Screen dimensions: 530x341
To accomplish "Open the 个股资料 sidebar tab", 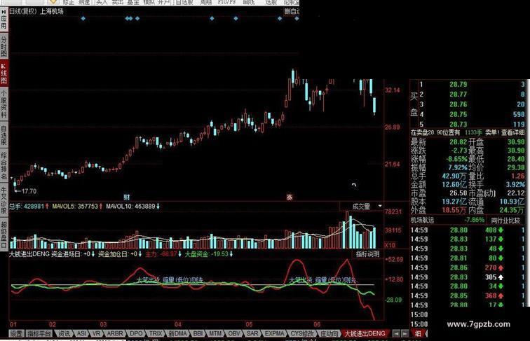I will coord(4,105).
